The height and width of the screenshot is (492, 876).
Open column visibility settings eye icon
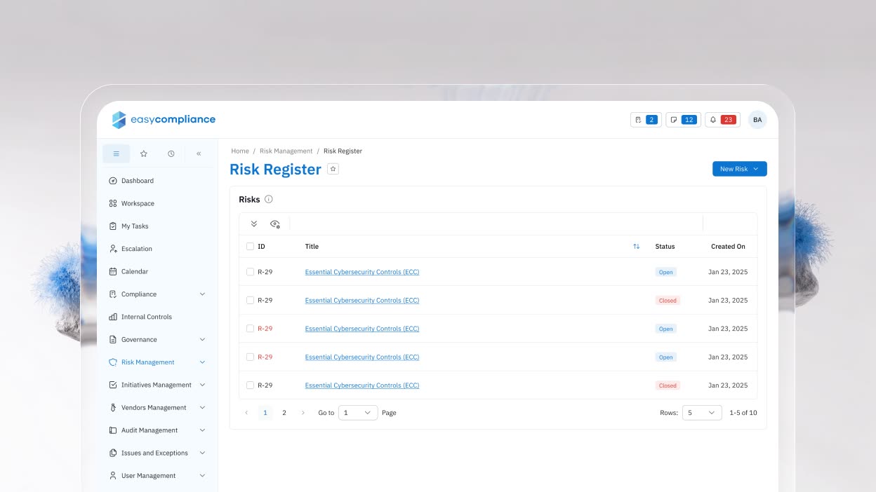[275, 224]
